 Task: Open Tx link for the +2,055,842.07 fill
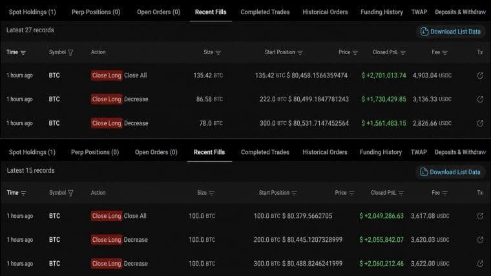pos(480,240)
